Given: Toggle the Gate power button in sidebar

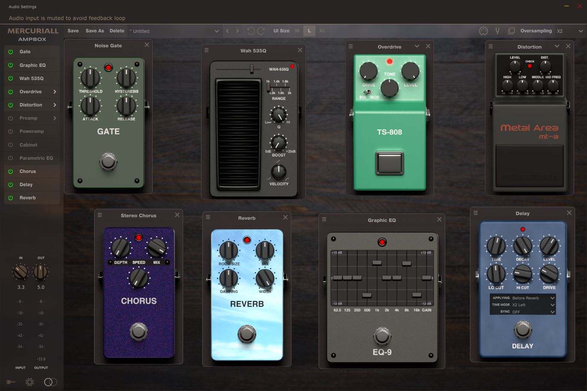Looking at the screenshot, I should point(11,52).
